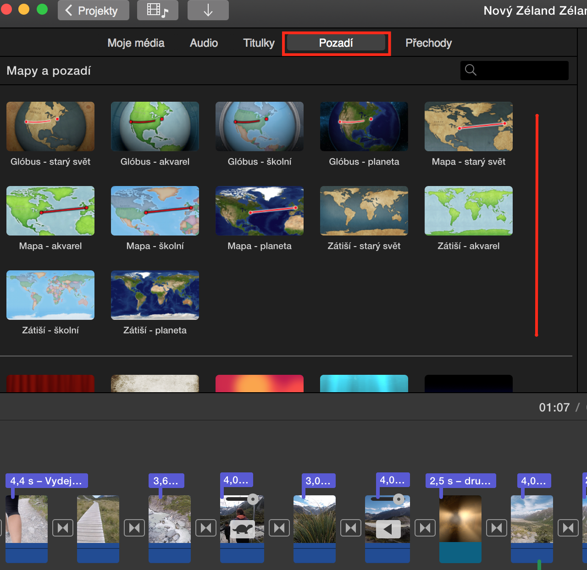Choose the Zátiší - starý svět background
The height and width of the screenshot is (570, 587).
(364, 211)
